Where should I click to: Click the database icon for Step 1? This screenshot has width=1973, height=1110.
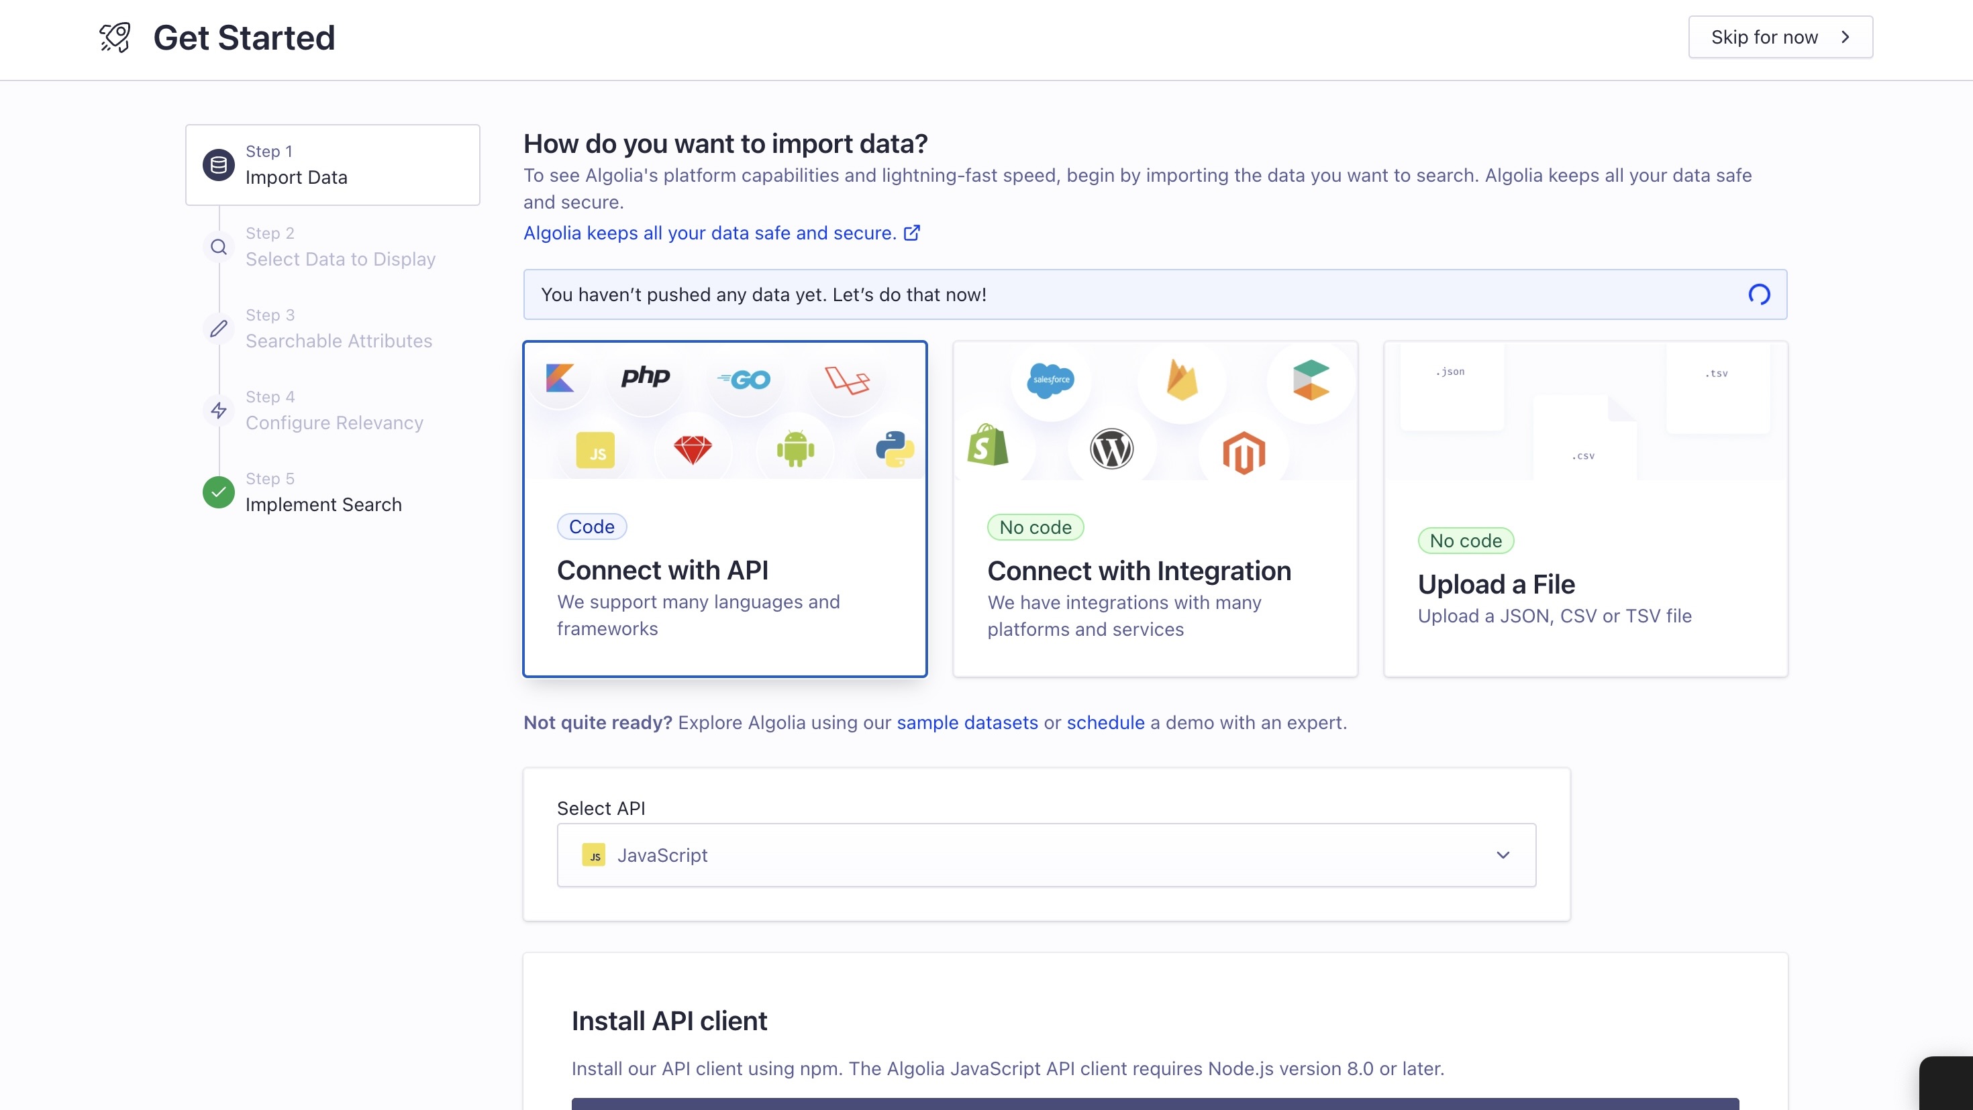[x=218, y=164]
